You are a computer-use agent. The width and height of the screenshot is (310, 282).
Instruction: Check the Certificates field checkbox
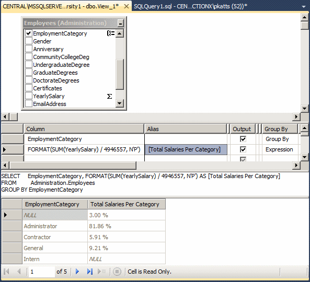click(x=29, y=88)
